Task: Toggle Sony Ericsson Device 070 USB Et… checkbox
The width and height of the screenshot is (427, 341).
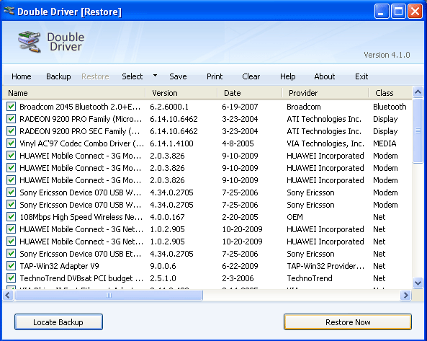Action: (x=12, y=254)
